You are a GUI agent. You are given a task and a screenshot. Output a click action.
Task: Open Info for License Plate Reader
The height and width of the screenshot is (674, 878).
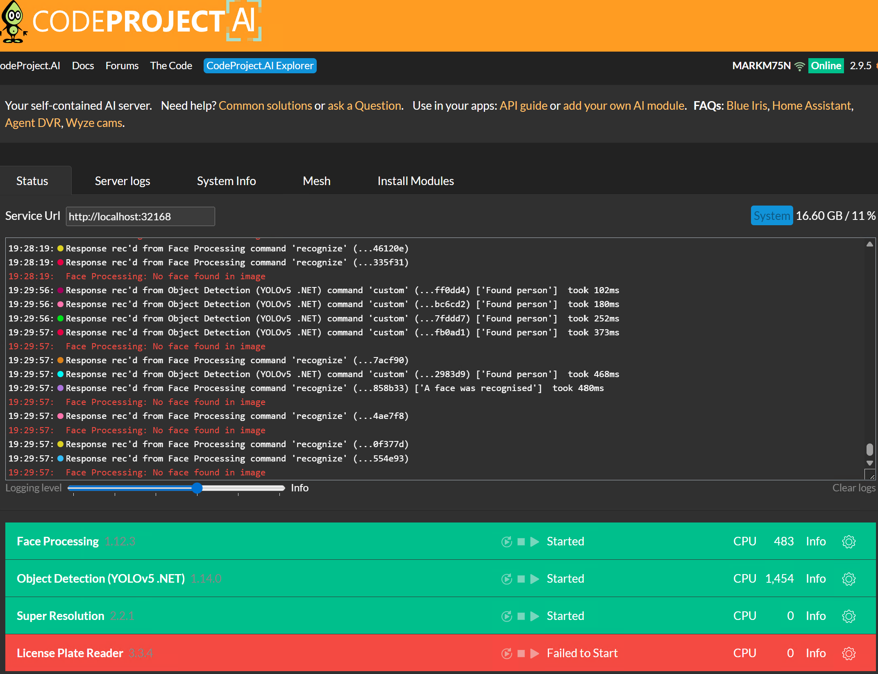[815, 654]
